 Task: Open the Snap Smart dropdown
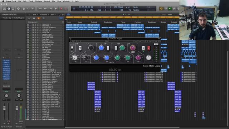pos(170,14)
